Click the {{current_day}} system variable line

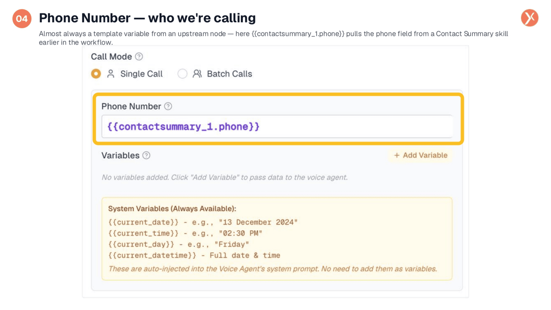tap(179, 244)
